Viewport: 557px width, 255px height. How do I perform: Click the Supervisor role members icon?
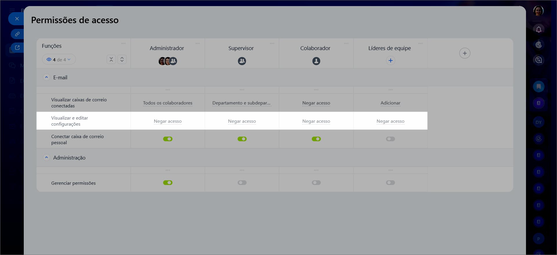coord(242,61)
